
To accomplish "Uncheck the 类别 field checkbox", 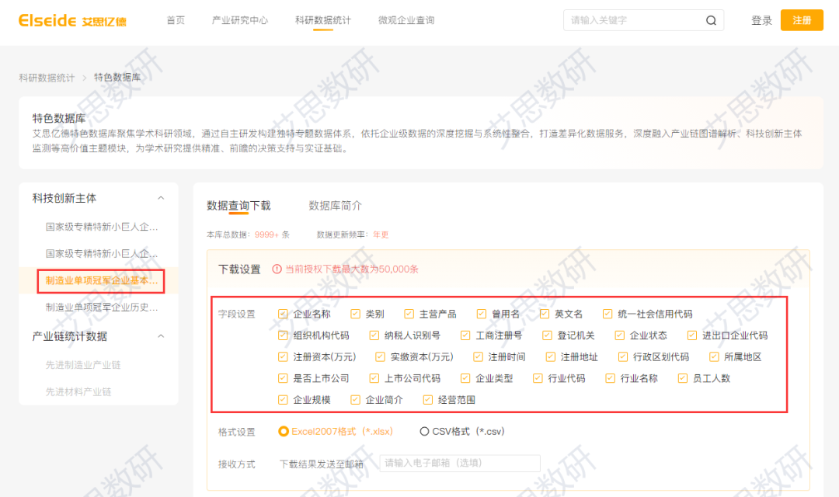I will point(355,314).
